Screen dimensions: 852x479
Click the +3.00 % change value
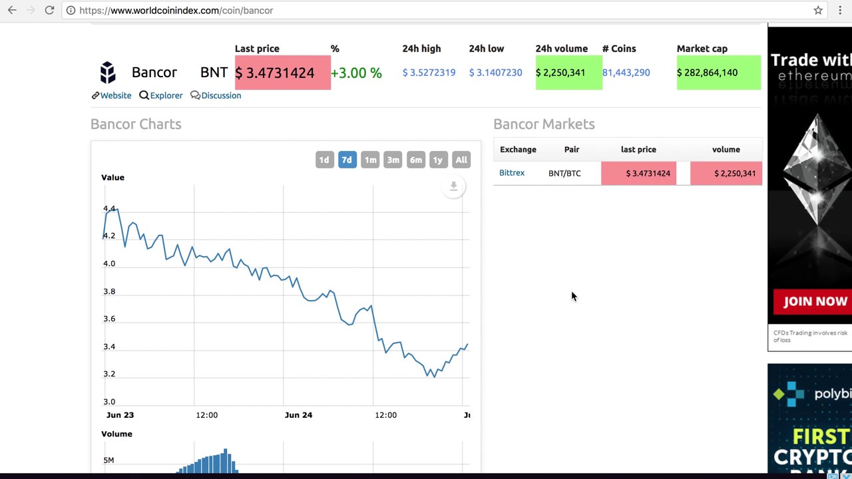pyautogui.click(x=356, y=73)
